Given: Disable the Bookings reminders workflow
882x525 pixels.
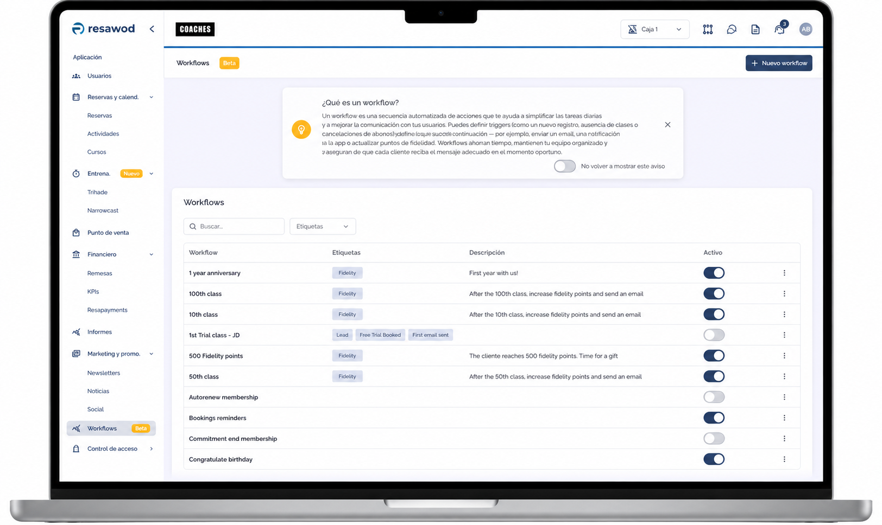Looking at the screenshot, I should click(714, 418).
